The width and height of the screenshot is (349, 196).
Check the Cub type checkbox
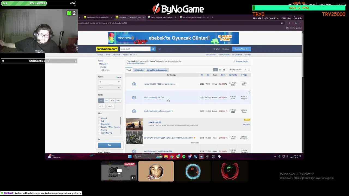(99, 121)
